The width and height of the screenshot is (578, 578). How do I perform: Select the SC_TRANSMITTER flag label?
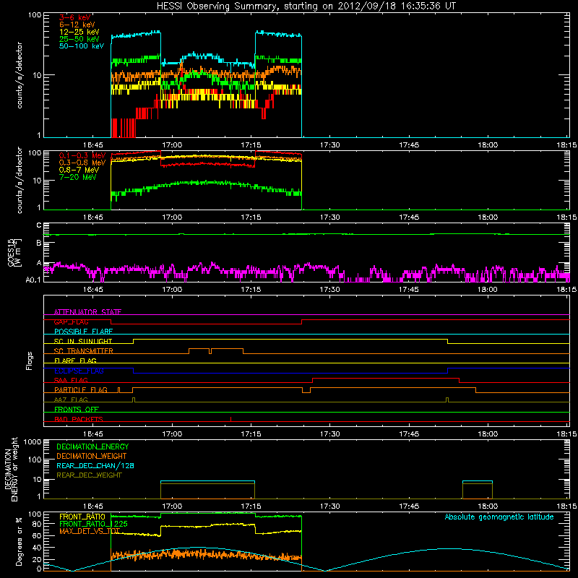pyautogui.click(x=83, y=351)
